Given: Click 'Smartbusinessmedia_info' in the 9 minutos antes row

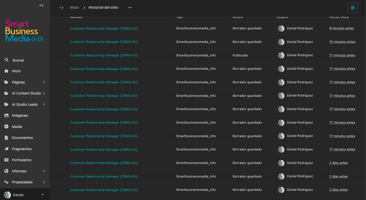Looking at the screenshot, I should [196, 28].
